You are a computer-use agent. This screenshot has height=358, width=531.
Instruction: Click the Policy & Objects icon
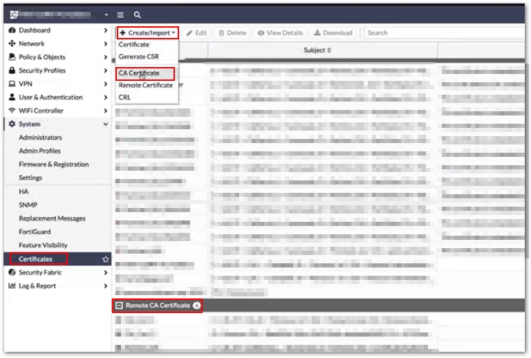(x=12, y=57)
